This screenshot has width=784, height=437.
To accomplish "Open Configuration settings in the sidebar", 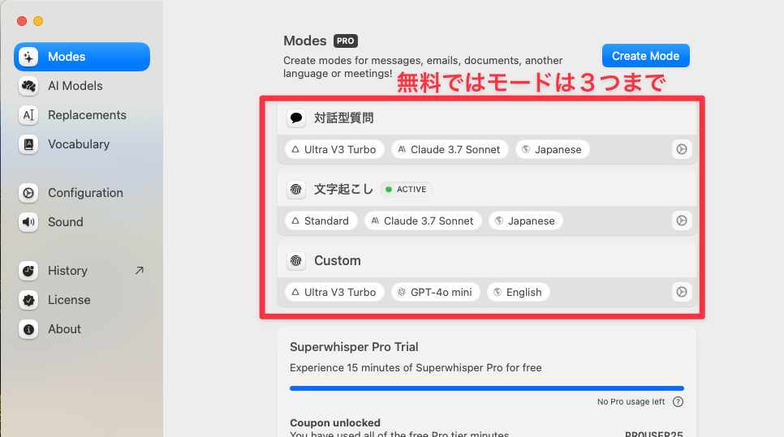I will tap(82, 193).
